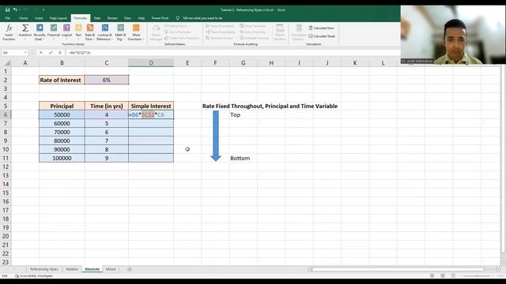Click the new sheet plus icon
Viewport: 506px width, 284px height.
pos(130,269)
